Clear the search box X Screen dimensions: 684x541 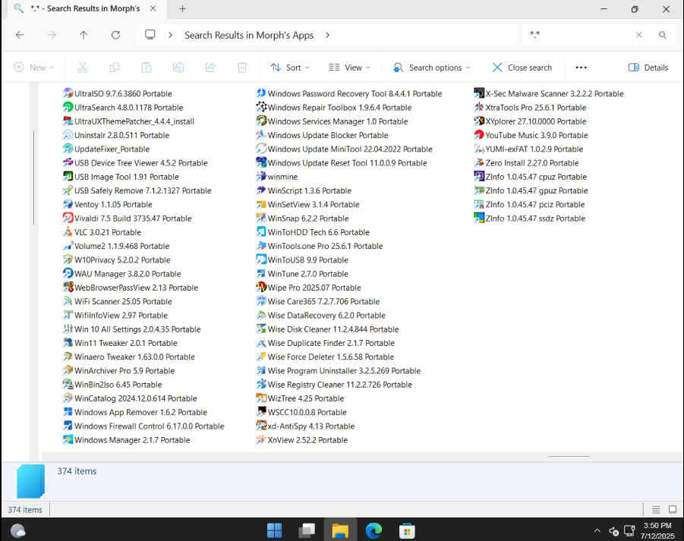[638, 35]
